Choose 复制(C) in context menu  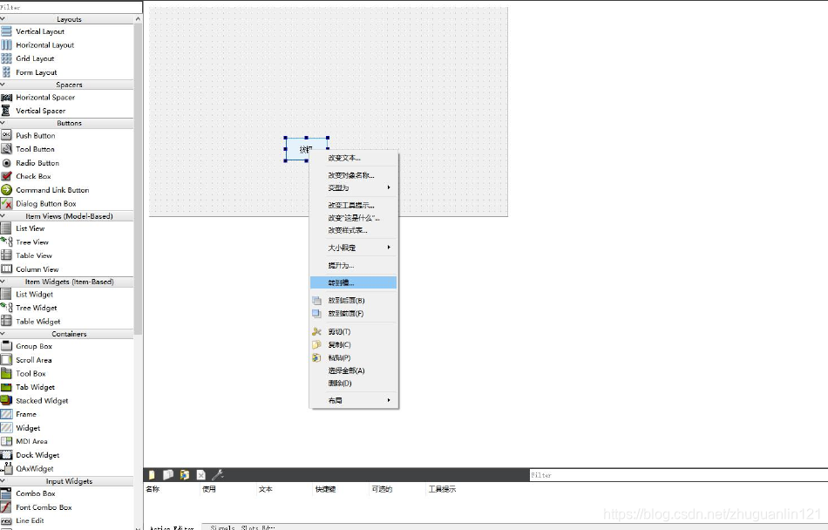pyautogui.click(x=353, y=344)
